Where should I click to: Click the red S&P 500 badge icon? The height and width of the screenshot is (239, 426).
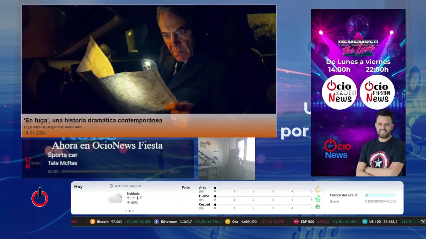tap(296, 222)
